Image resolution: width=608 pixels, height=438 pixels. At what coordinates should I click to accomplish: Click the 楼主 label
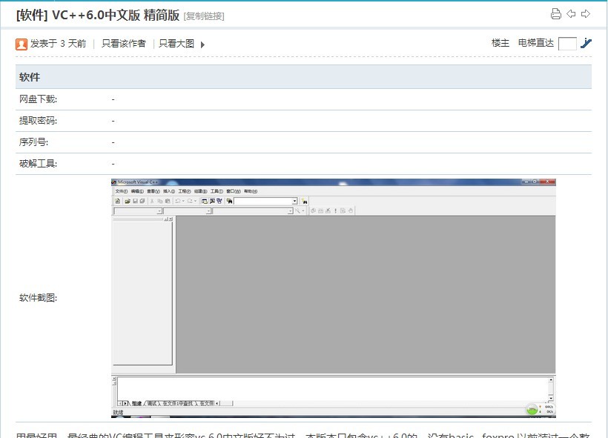500,43
